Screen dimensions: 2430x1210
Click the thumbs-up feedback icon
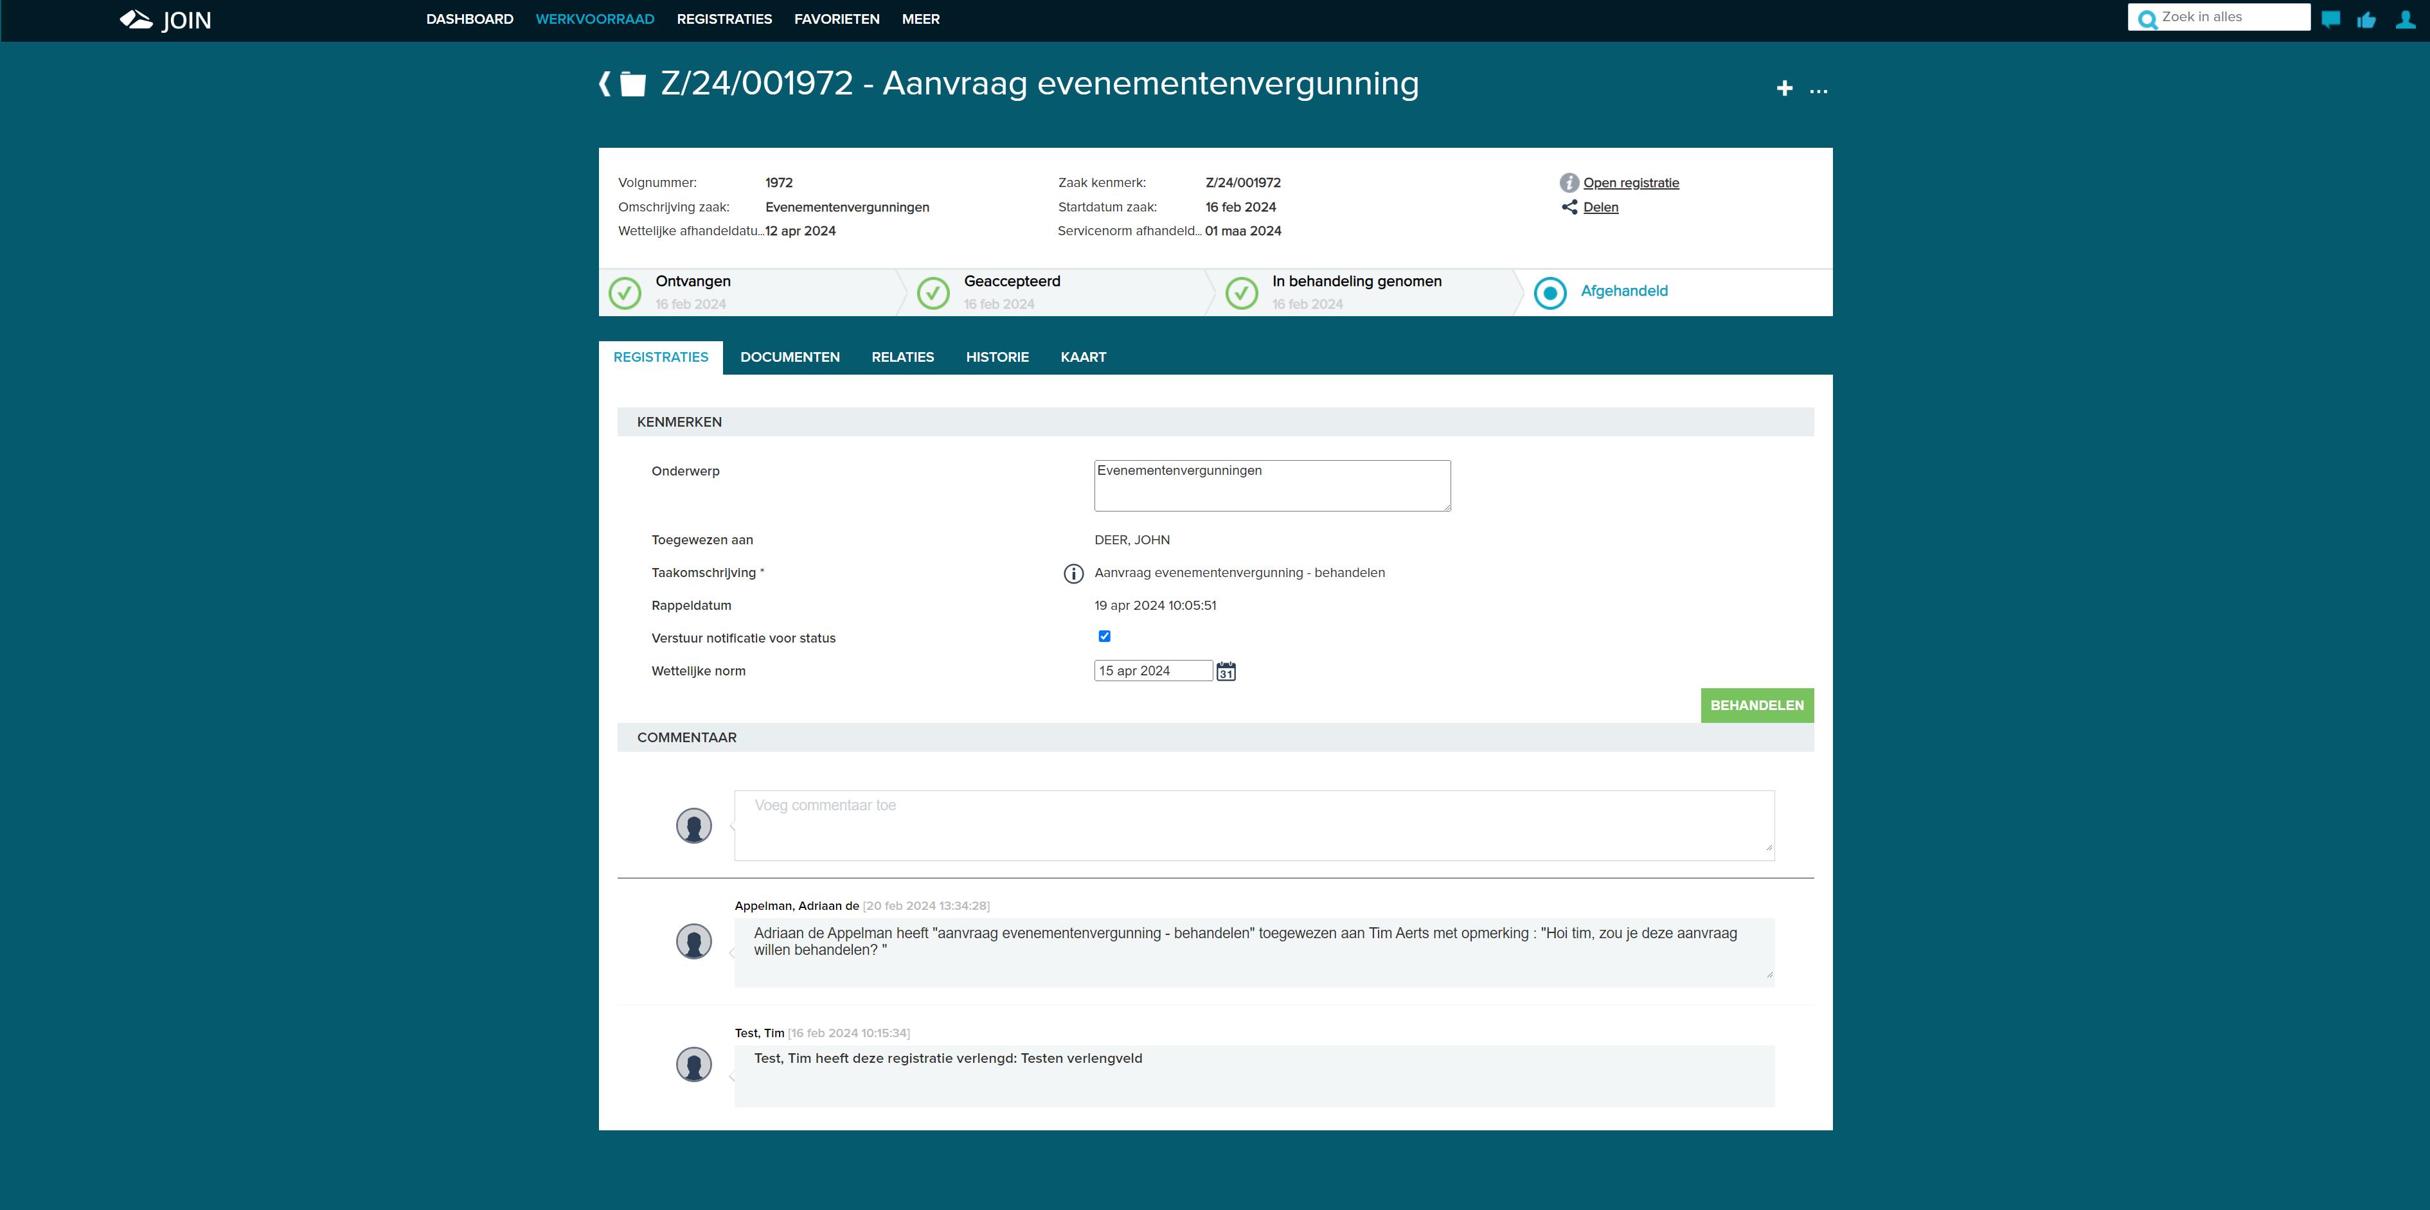(x=2366, y=19)
